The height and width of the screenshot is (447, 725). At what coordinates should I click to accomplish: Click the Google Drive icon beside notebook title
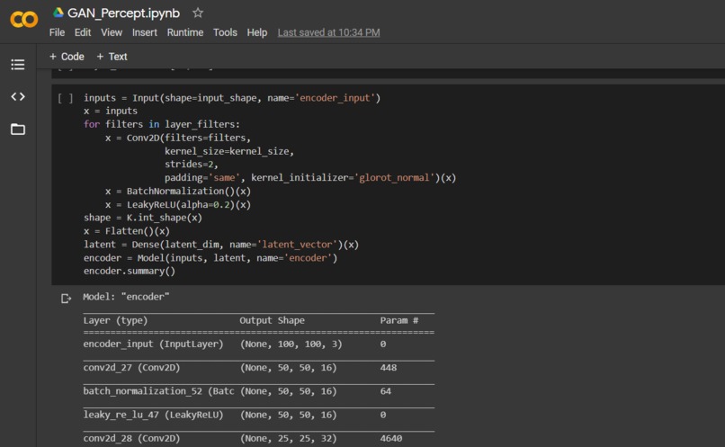pos(58,13)
